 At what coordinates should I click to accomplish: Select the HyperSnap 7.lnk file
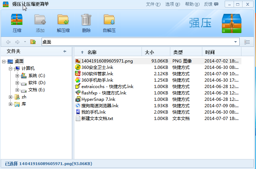[98, 99]
